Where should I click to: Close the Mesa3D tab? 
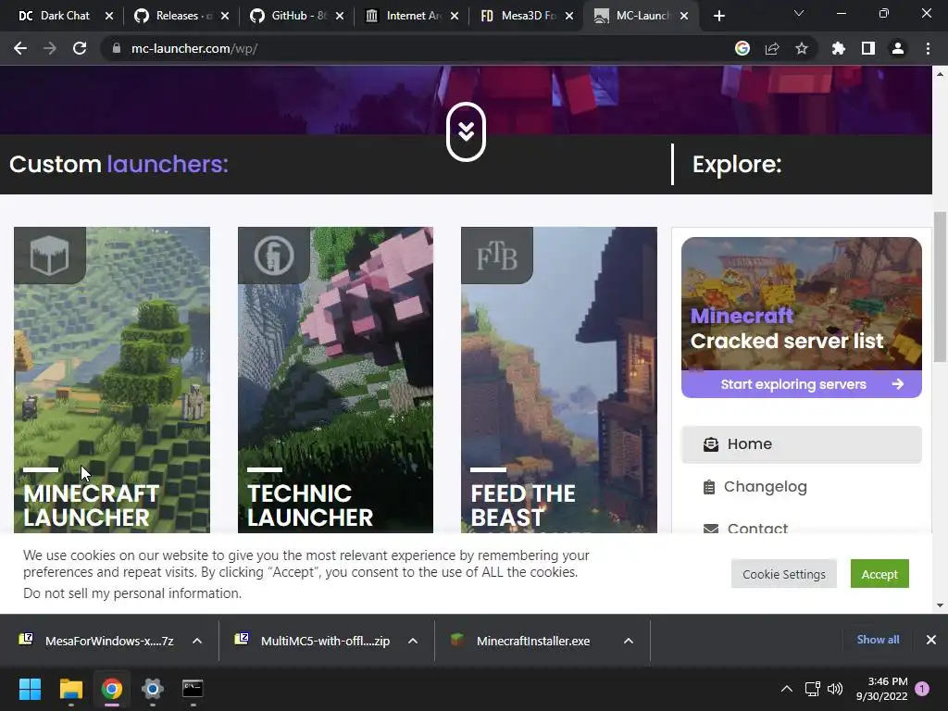pos(569,16)
